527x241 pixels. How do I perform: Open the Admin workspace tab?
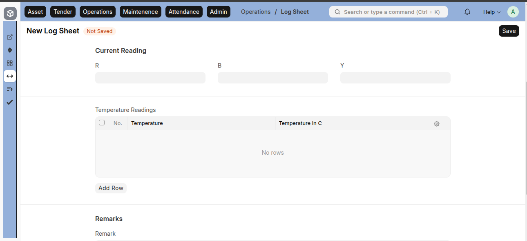(x=218, y=11)
